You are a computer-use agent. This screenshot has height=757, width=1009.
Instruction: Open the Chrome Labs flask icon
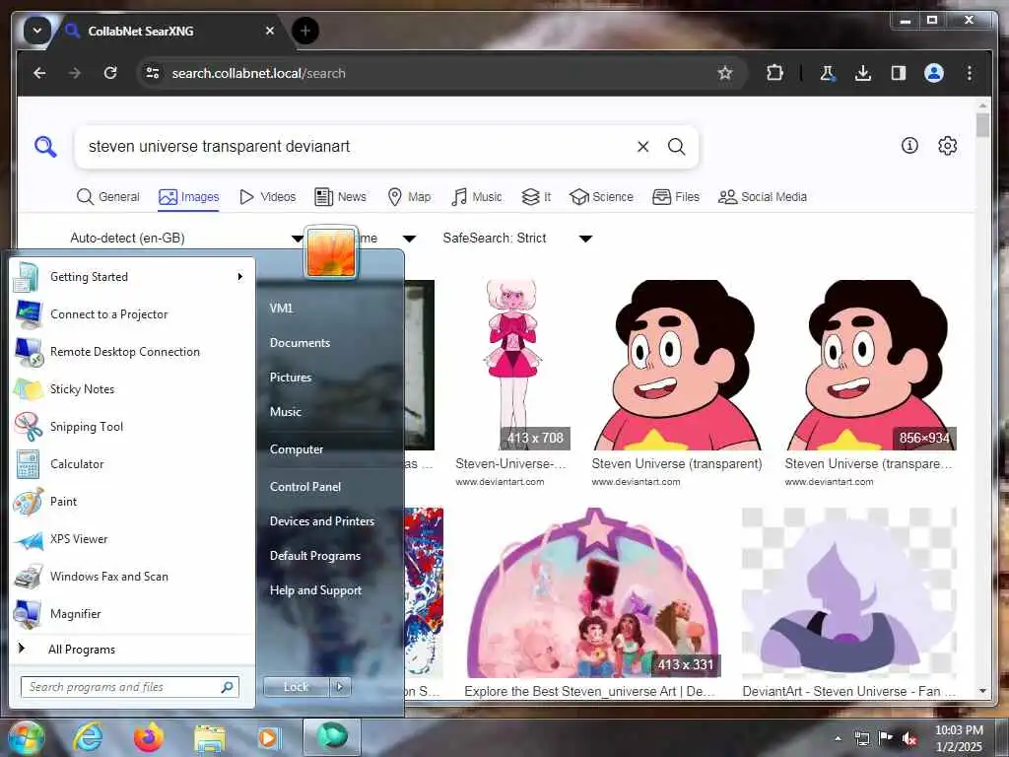[828, 73]
